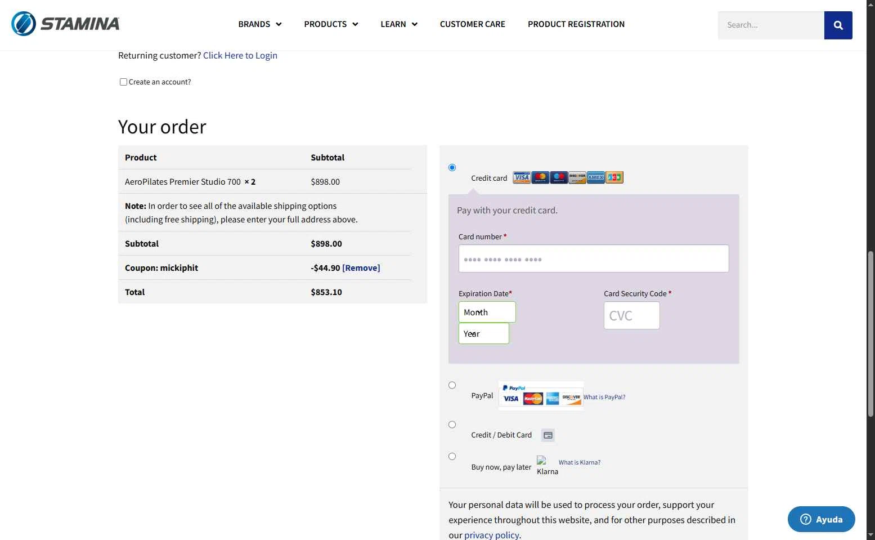Screen dimensions: 875x540
Task: Select the Buy now, pay later option
Action: coord(452,457)
